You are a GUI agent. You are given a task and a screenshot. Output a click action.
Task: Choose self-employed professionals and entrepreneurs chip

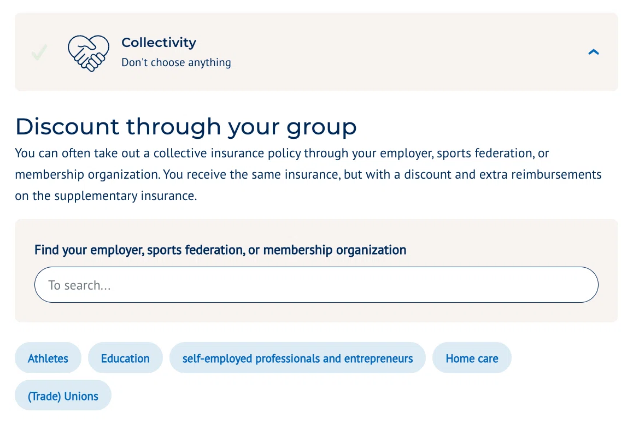coord(297,358)
